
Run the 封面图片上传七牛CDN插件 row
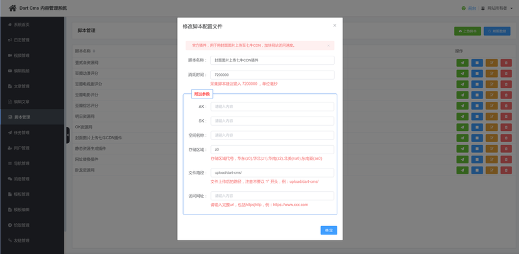tap(462, 138)
